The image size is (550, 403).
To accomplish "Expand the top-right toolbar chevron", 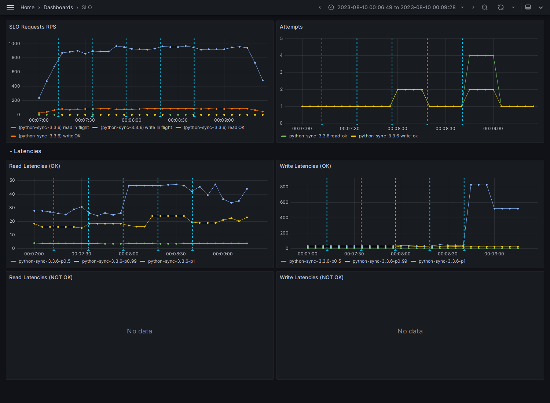I will (x=541, y=7).
